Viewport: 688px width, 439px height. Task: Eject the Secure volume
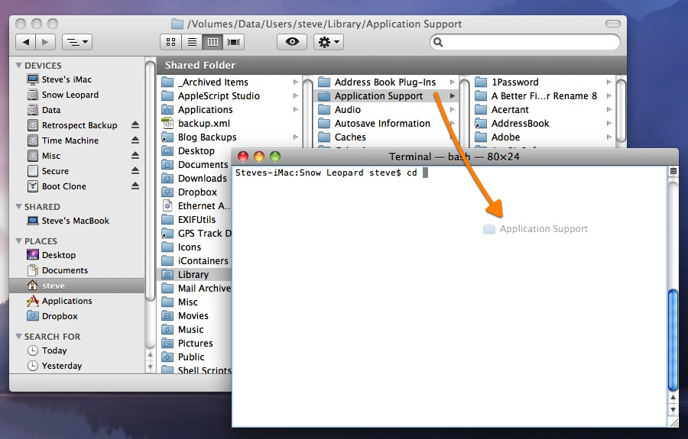135,171
